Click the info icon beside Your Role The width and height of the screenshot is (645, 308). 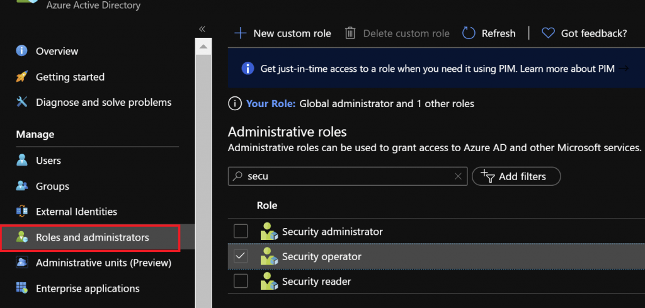coord(234,104)
